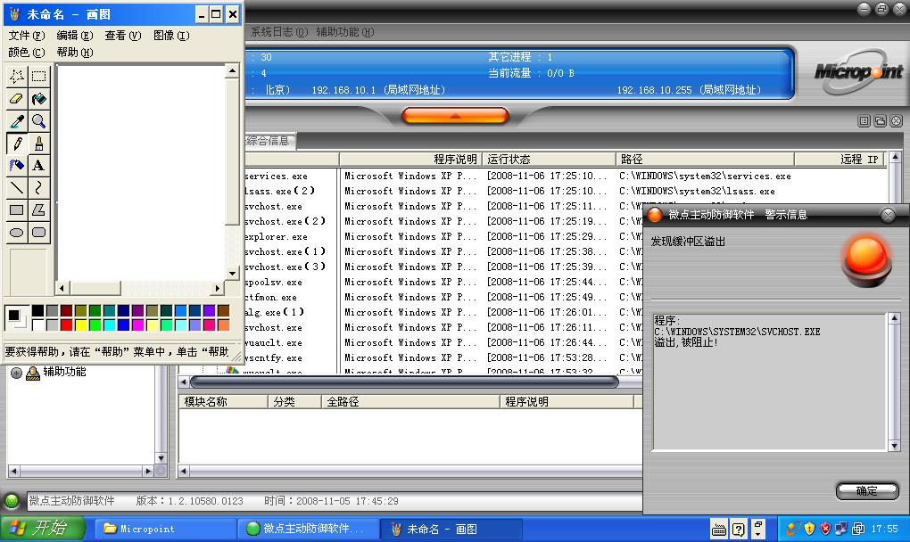
Task: Select the explorer.exe process row
Action: coord(444,236)
